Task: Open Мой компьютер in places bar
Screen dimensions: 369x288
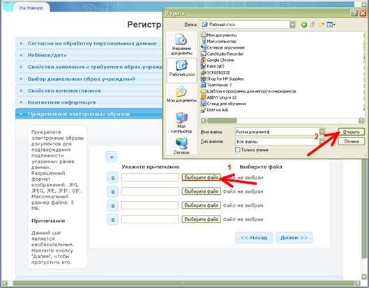Action: tap(181, 122)
